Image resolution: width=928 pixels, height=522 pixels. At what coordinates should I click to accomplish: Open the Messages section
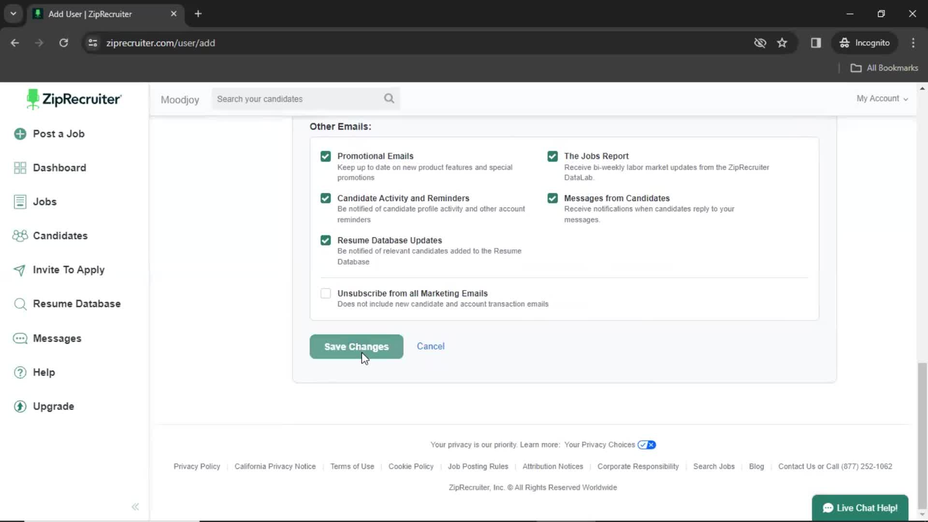point(58,338)
